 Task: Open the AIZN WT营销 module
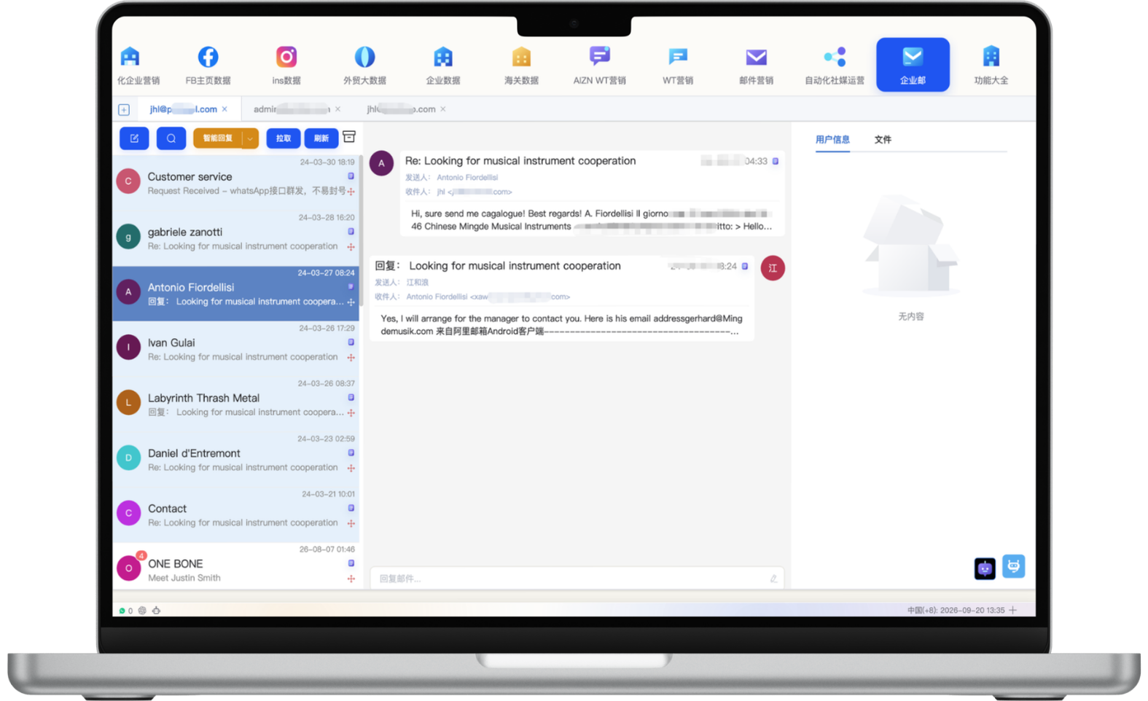[x=599, y=65]
